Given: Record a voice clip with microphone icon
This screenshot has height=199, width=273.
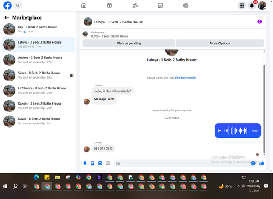Looking at the screenshot, I should click(x=85, y=163).
